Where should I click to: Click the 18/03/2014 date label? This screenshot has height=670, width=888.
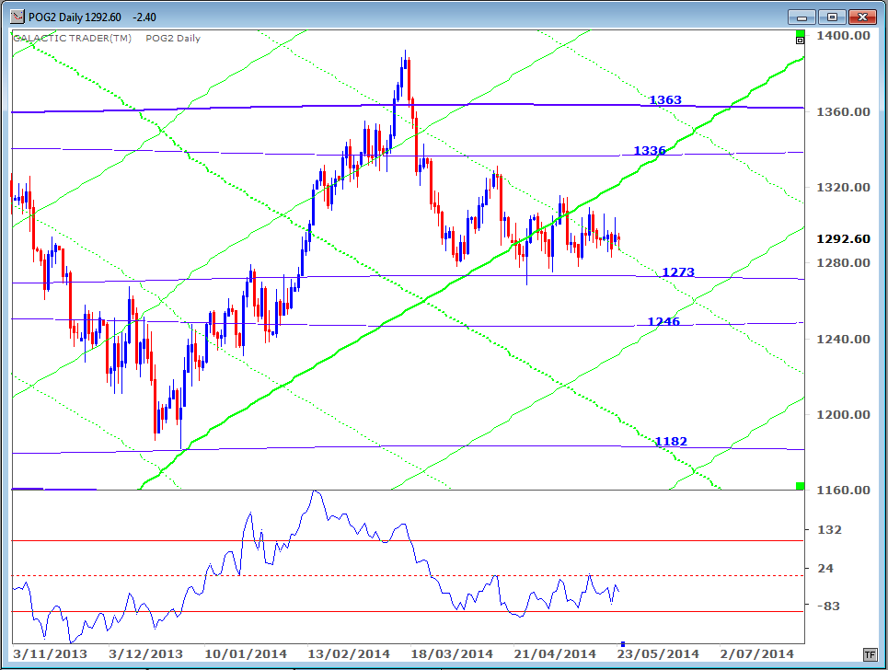[452, 654]
